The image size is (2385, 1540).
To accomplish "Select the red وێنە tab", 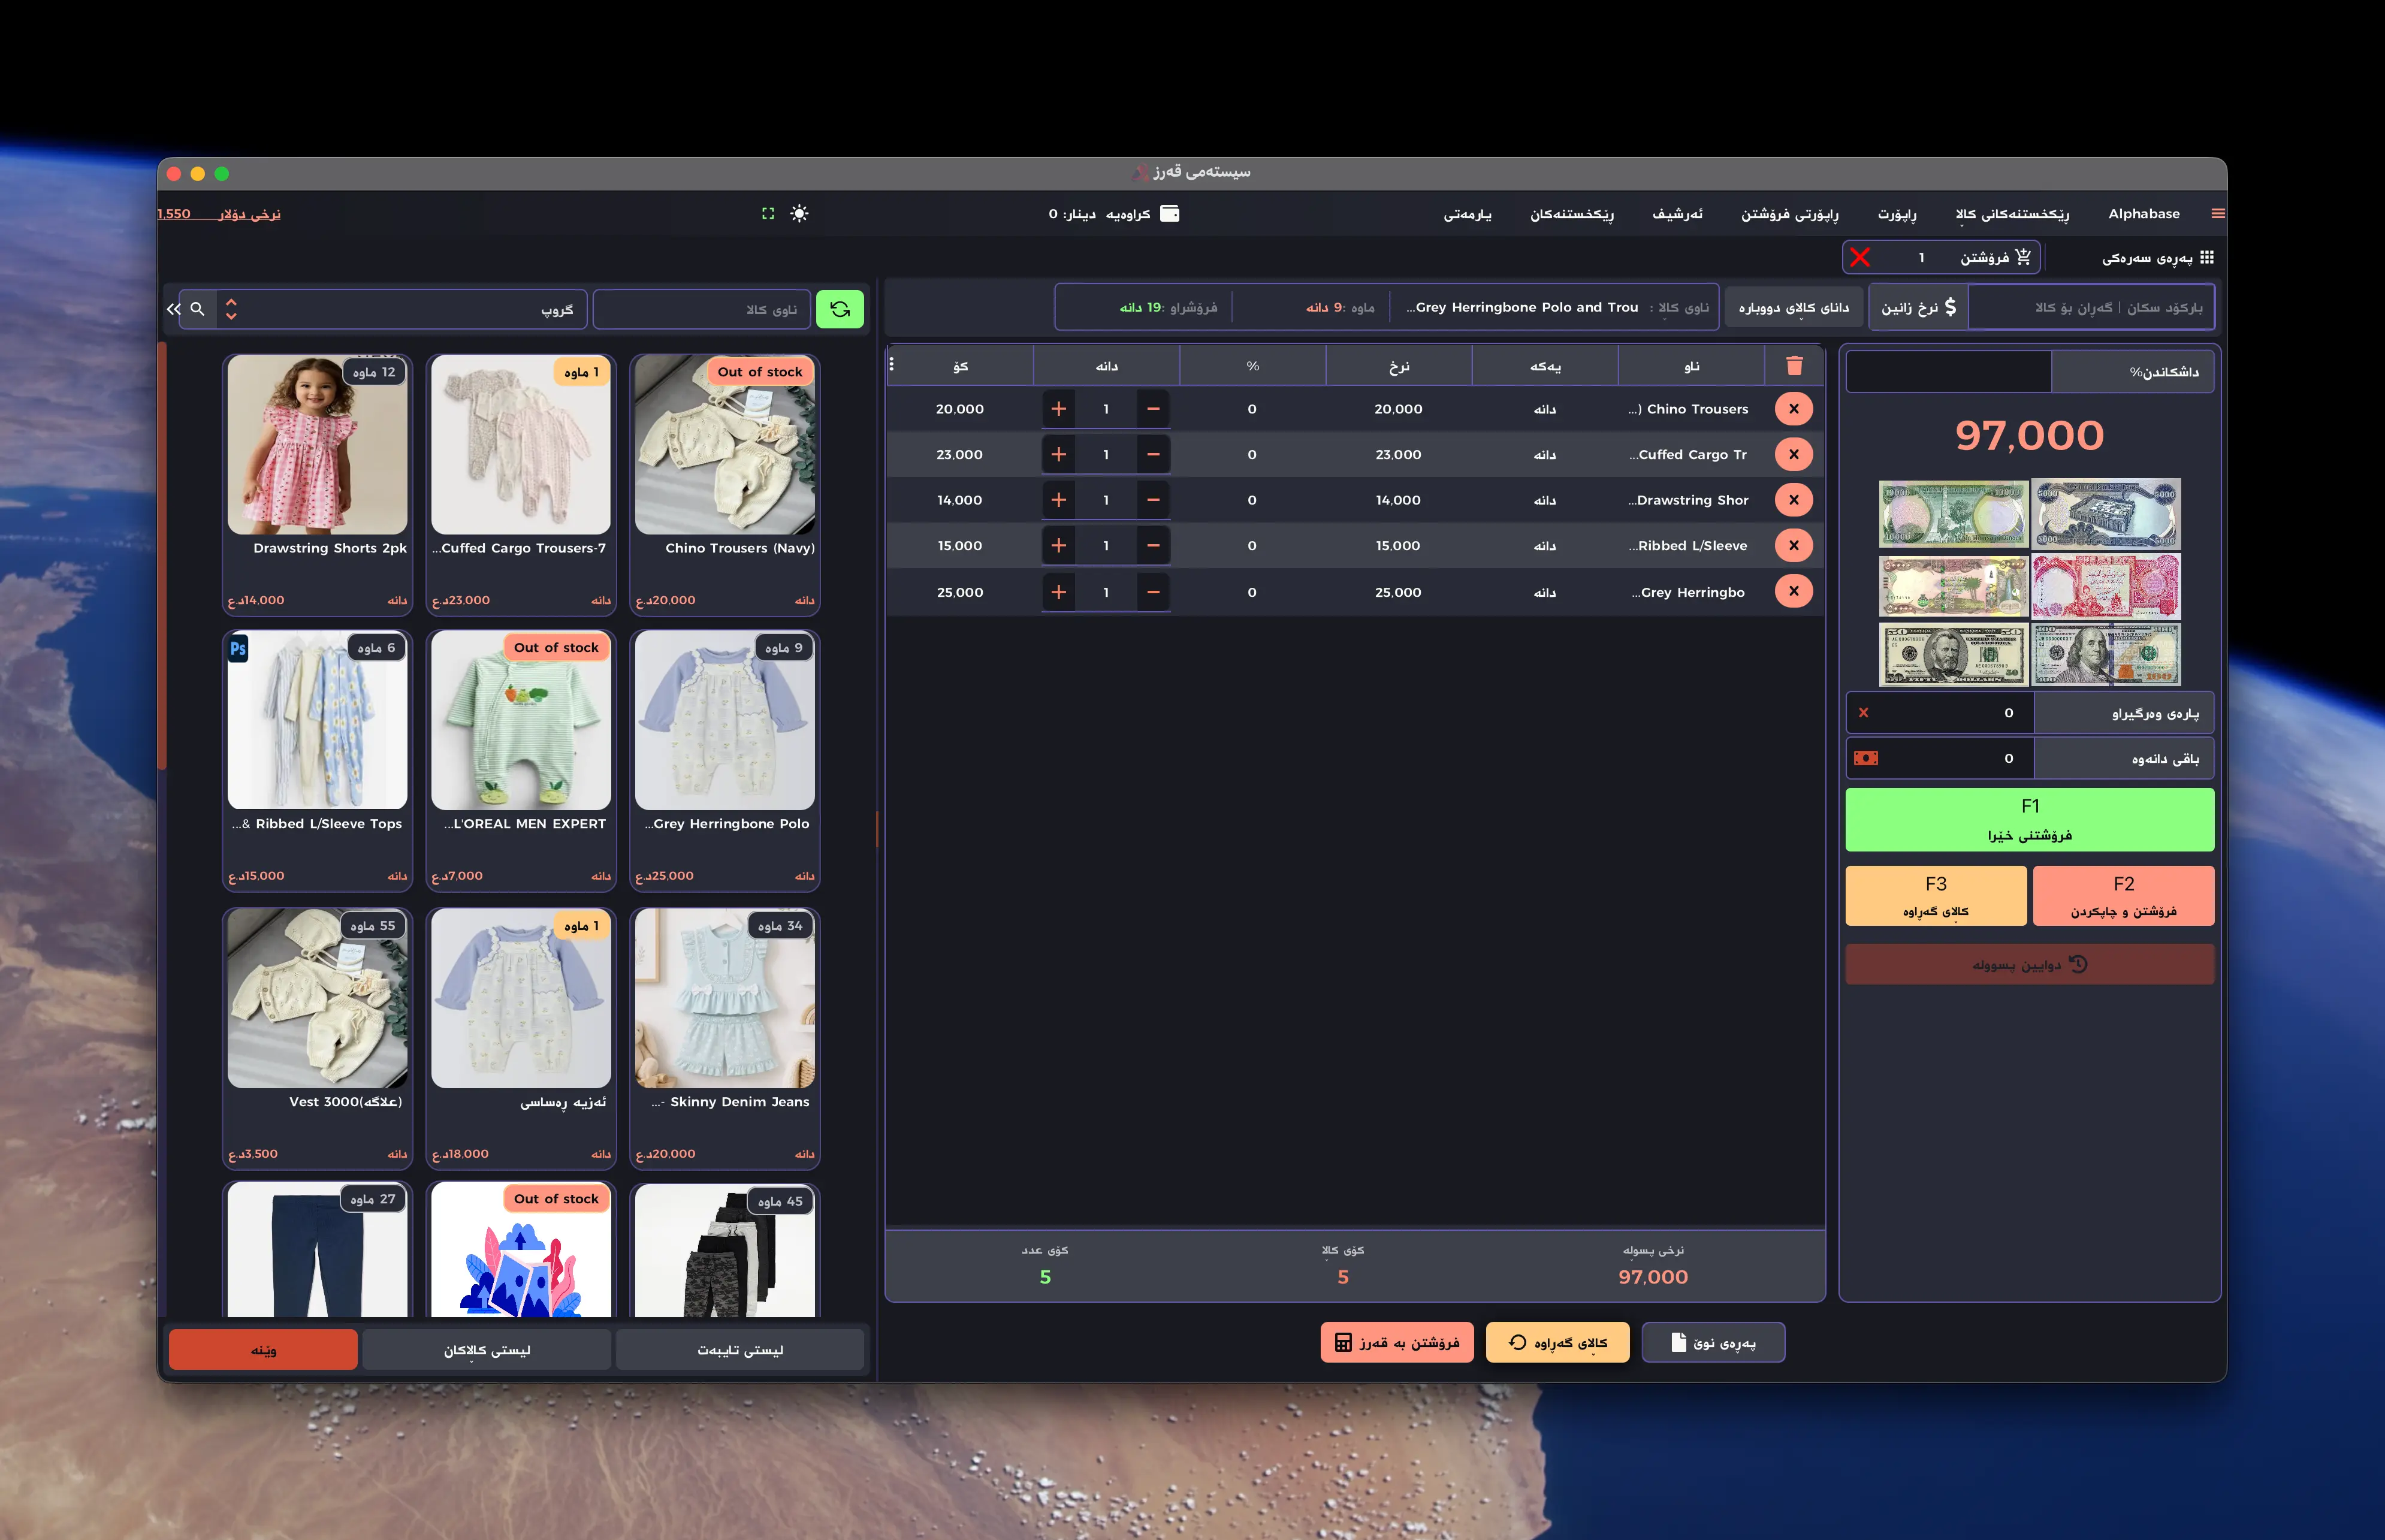I will tap(263, 1350).
